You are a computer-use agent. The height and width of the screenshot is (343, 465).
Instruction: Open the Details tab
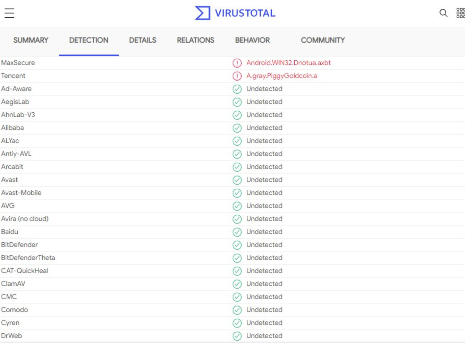click(143, 40)
